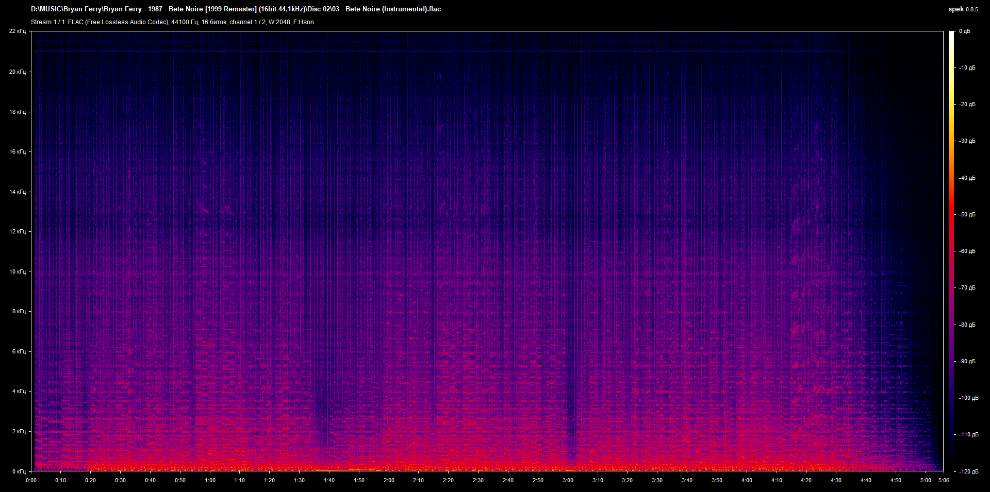Image resolution: width=990 pixels, height=492 pixels.
Task: Click the 20 кГц frequency axis label
Action: click(18, 72)
